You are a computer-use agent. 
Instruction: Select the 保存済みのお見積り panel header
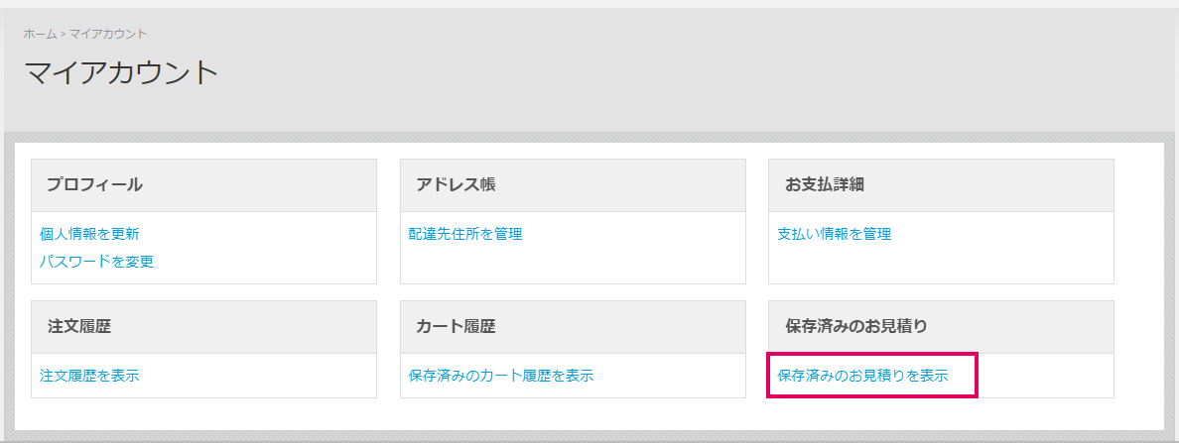click(x=942, y=327)
